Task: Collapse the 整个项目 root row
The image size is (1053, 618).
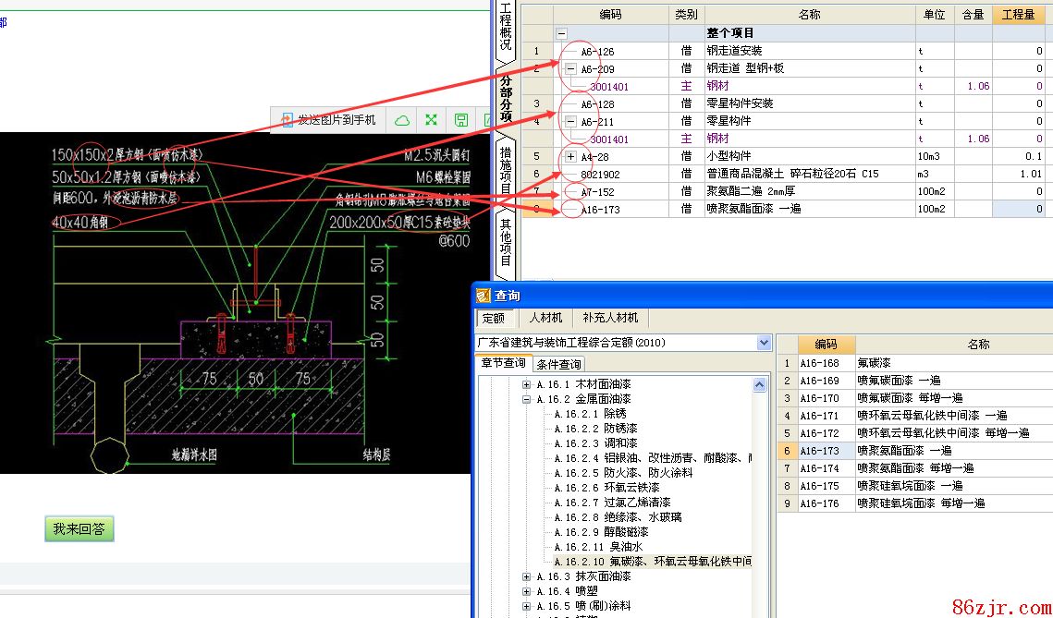Action: coord(561,33)
